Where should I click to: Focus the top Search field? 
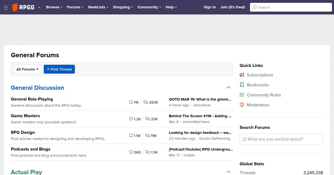pos(291,7)
